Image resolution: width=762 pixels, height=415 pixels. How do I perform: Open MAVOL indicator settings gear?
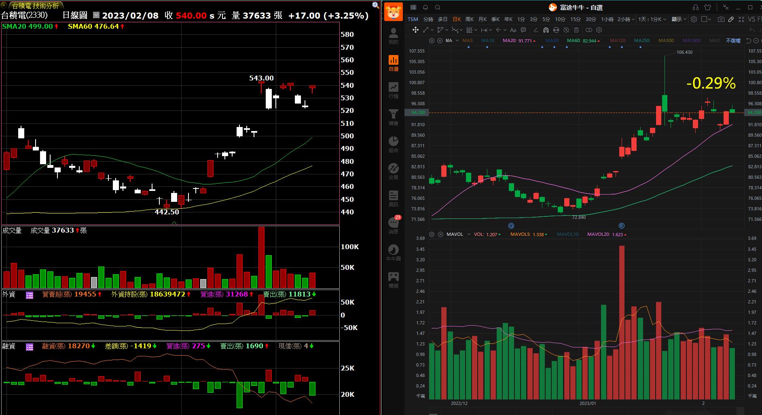(432, 235)
